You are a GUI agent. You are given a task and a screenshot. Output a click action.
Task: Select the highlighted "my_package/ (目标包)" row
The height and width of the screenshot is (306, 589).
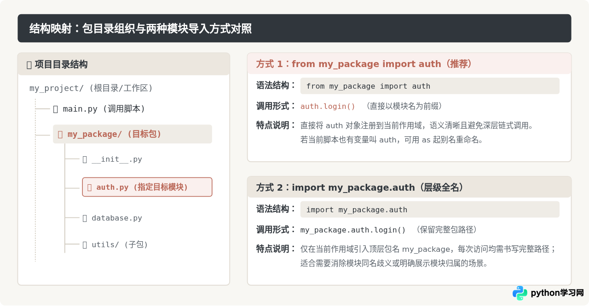coord(133,134)
